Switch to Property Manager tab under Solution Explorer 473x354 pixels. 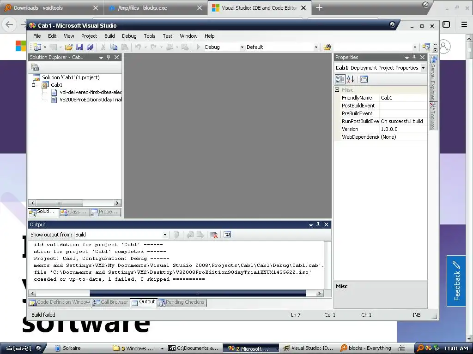(105, 212)
